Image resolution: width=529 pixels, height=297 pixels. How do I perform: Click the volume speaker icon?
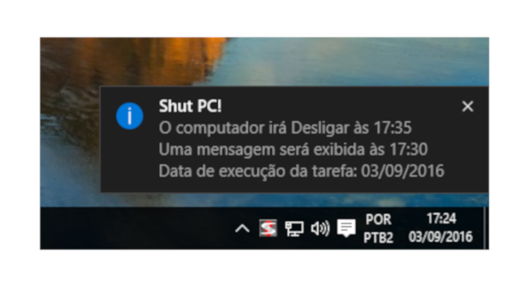[320, 229]
